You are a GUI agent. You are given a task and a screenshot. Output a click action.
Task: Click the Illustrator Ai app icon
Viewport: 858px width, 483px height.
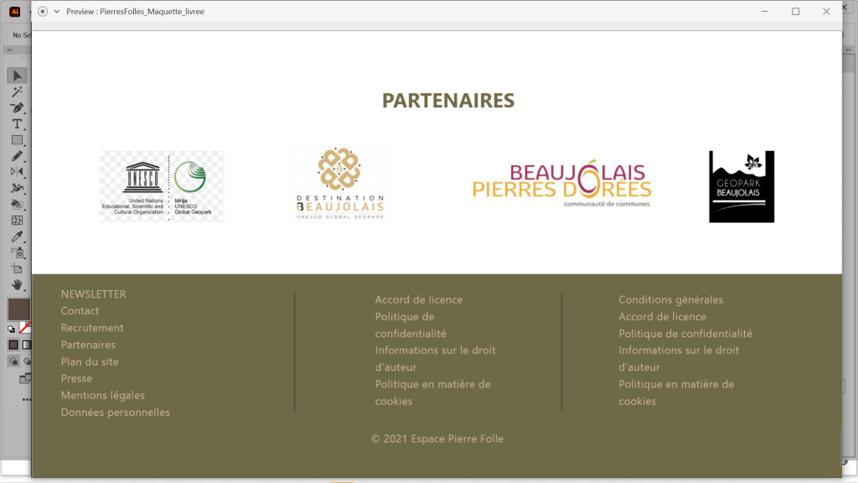tap(14, 11)
